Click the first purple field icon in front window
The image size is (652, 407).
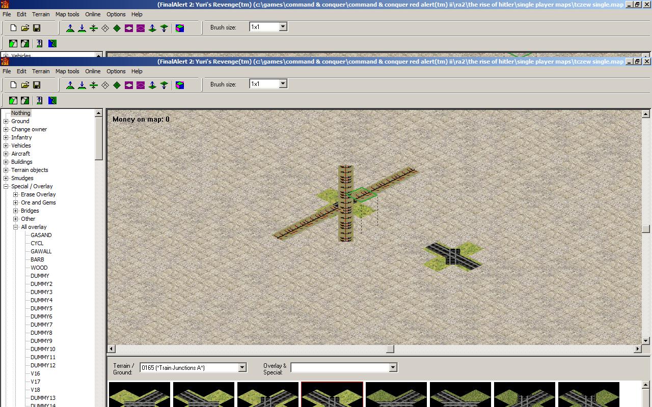point(129,85)
